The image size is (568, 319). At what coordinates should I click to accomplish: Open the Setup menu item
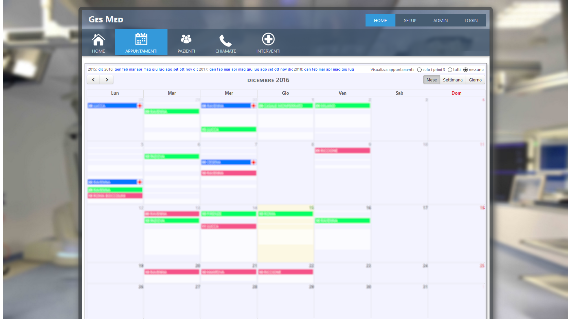click(410, 20)
